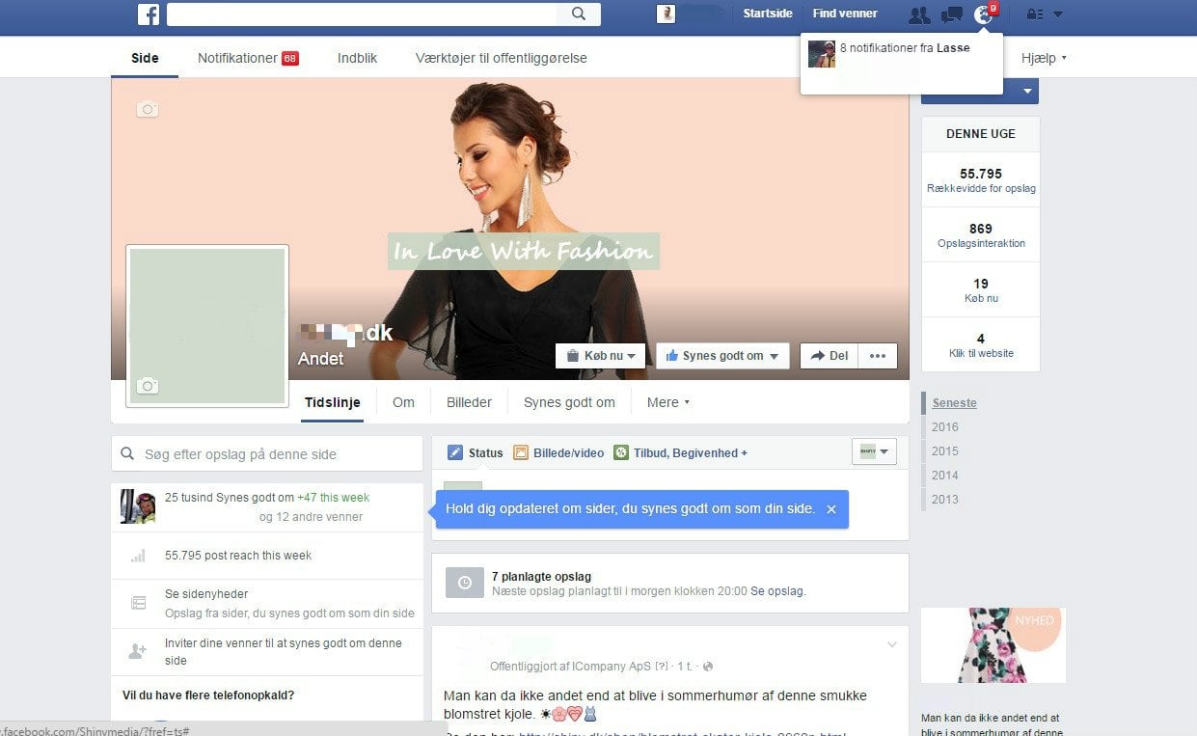Open friend requests icon
Screen dimensions: 1197x736
(919, 14)
